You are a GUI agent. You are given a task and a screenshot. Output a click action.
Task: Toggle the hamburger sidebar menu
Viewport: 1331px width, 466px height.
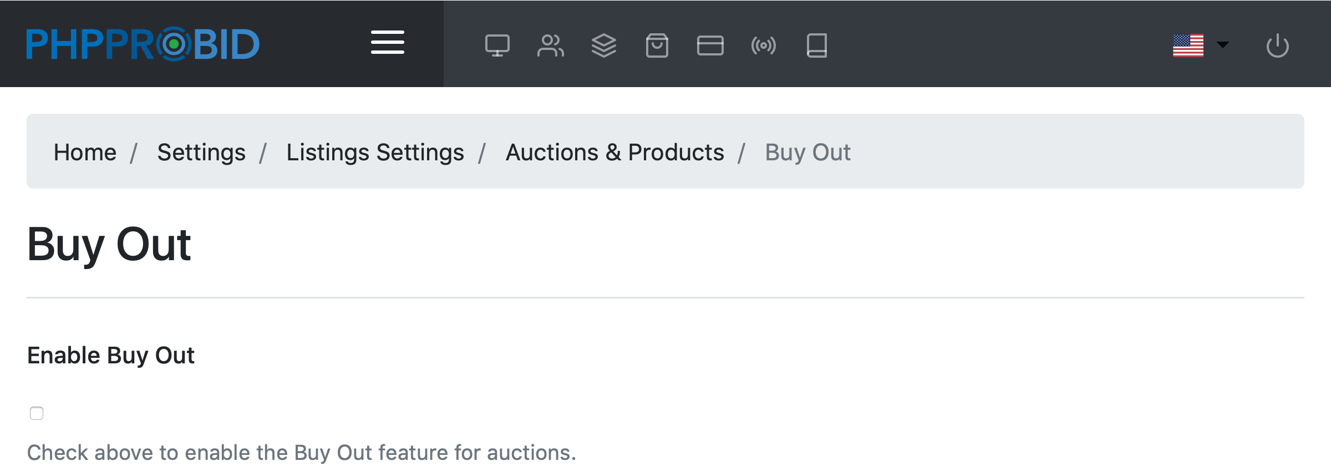(388, 43)
